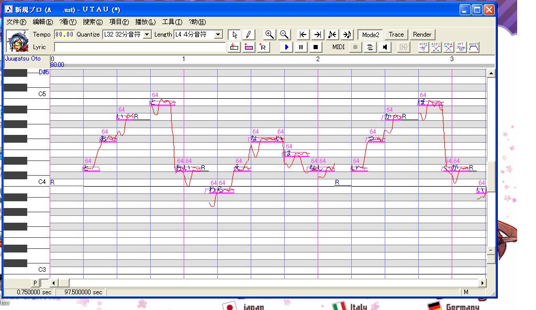Click the Trace button
The width and height of the screenshot is (536, 310).
click(396, 35)
